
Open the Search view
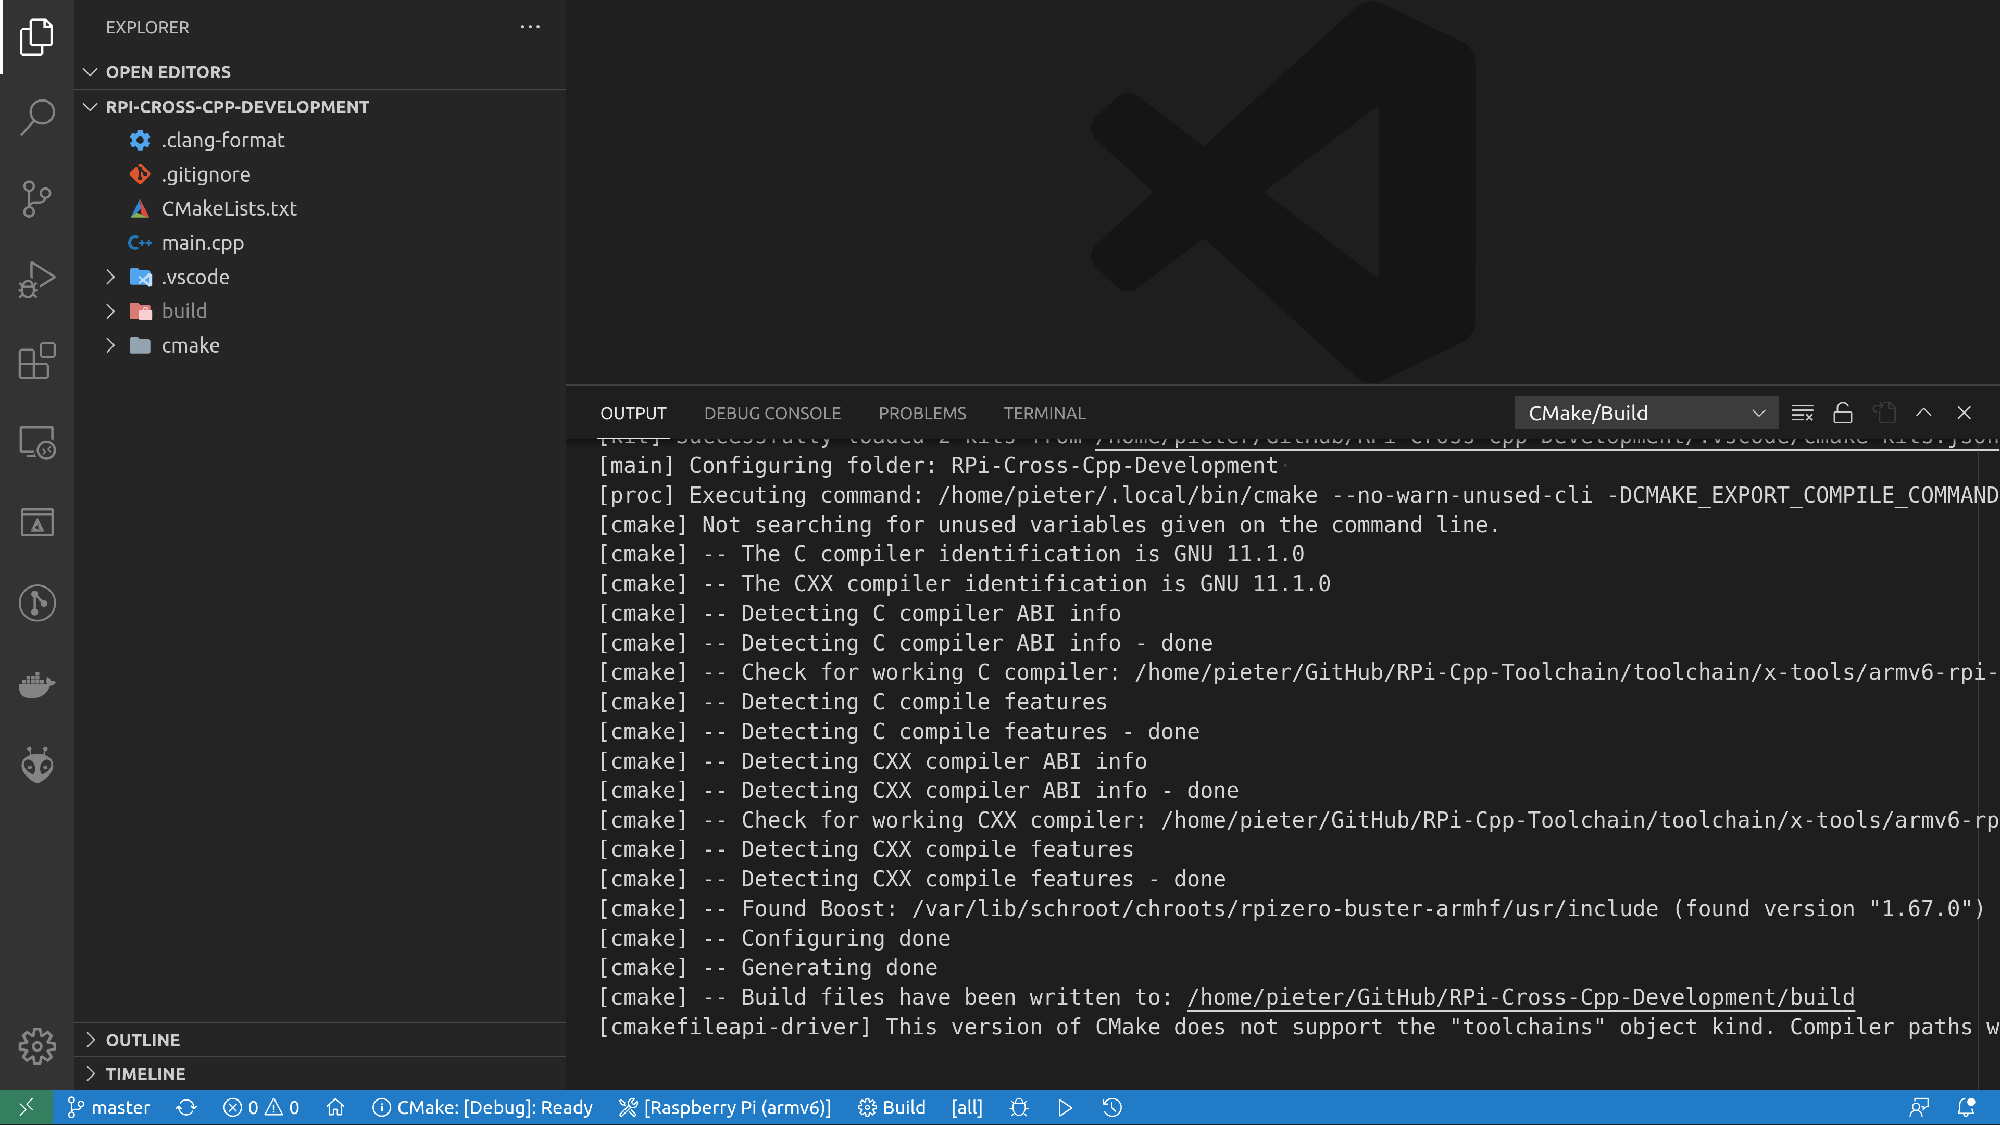coord(36,117)
